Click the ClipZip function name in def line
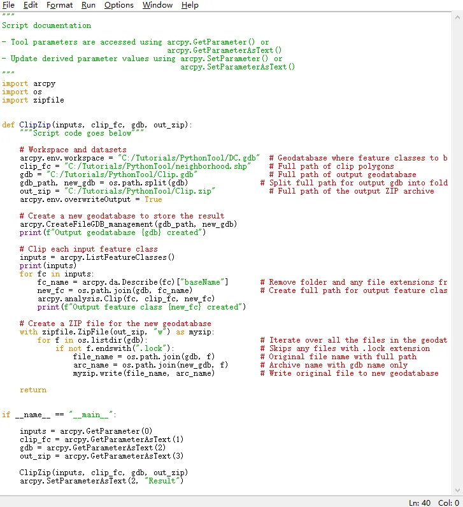Image resolution: width=463 pixels, height=507 pixels. (35, 125)
